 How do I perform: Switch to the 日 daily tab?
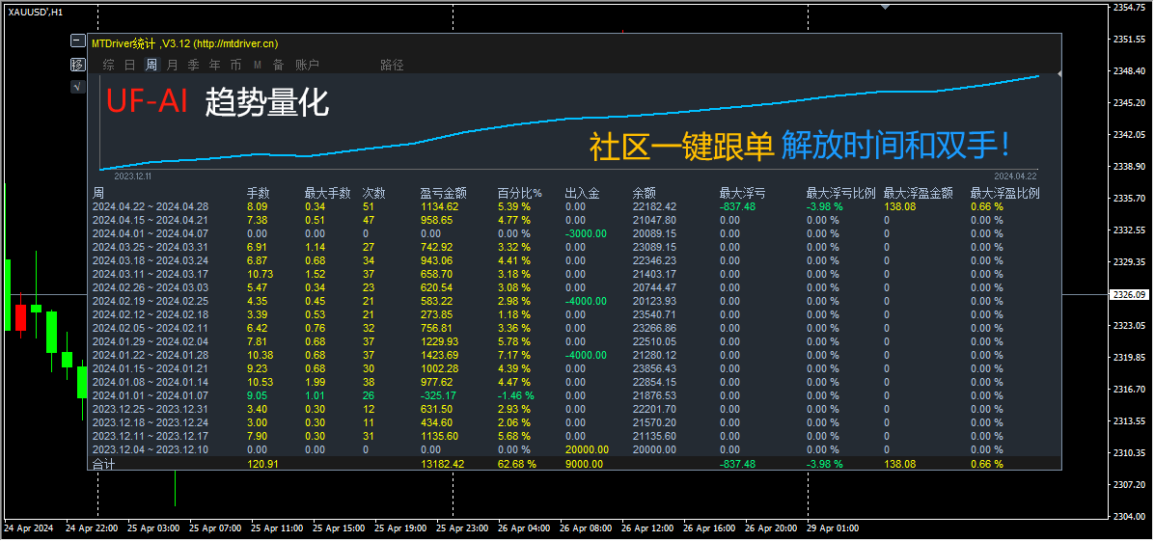(129, 65)
